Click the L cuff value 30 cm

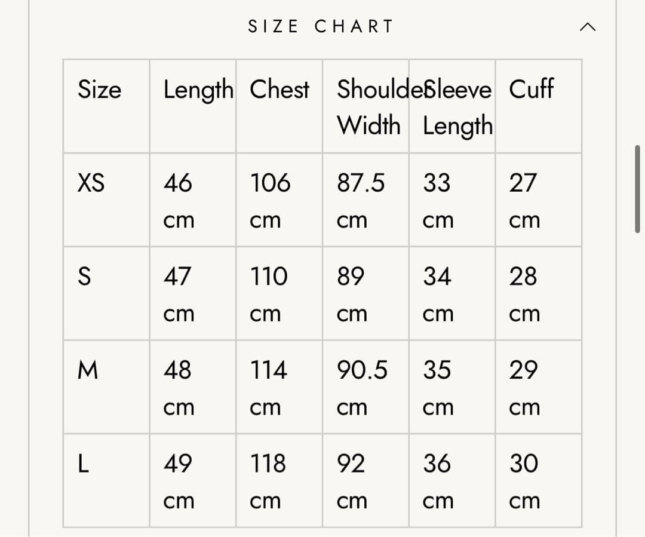[x=524, y=481]
